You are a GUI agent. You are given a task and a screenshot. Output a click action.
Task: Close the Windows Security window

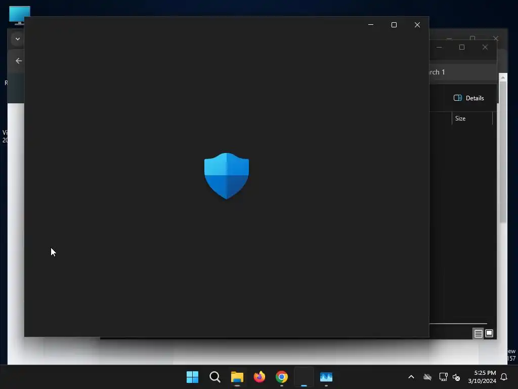[417, 25]
